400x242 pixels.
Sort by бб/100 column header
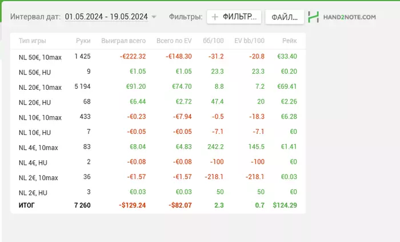click(213, 41)
